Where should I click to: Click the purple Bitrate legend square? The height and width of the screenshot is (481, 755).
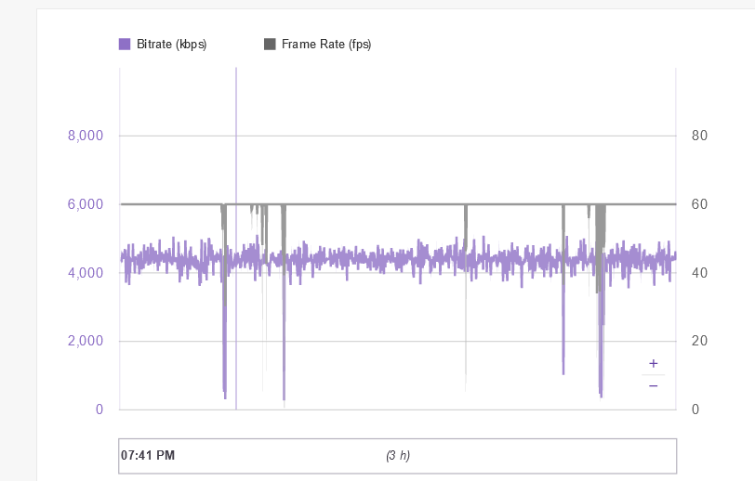[125, 44]
